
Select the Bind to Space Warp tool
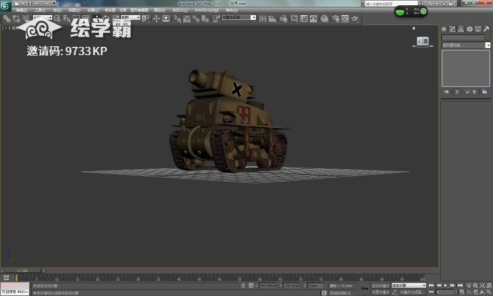click(x=26, y=19)
